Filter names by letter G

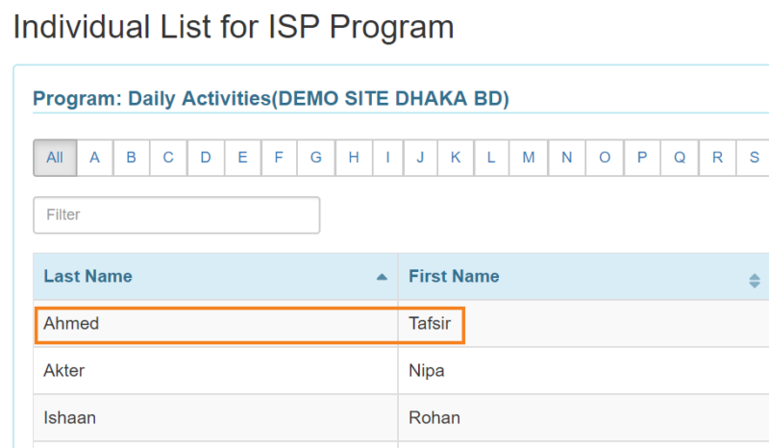click(316, 158)
